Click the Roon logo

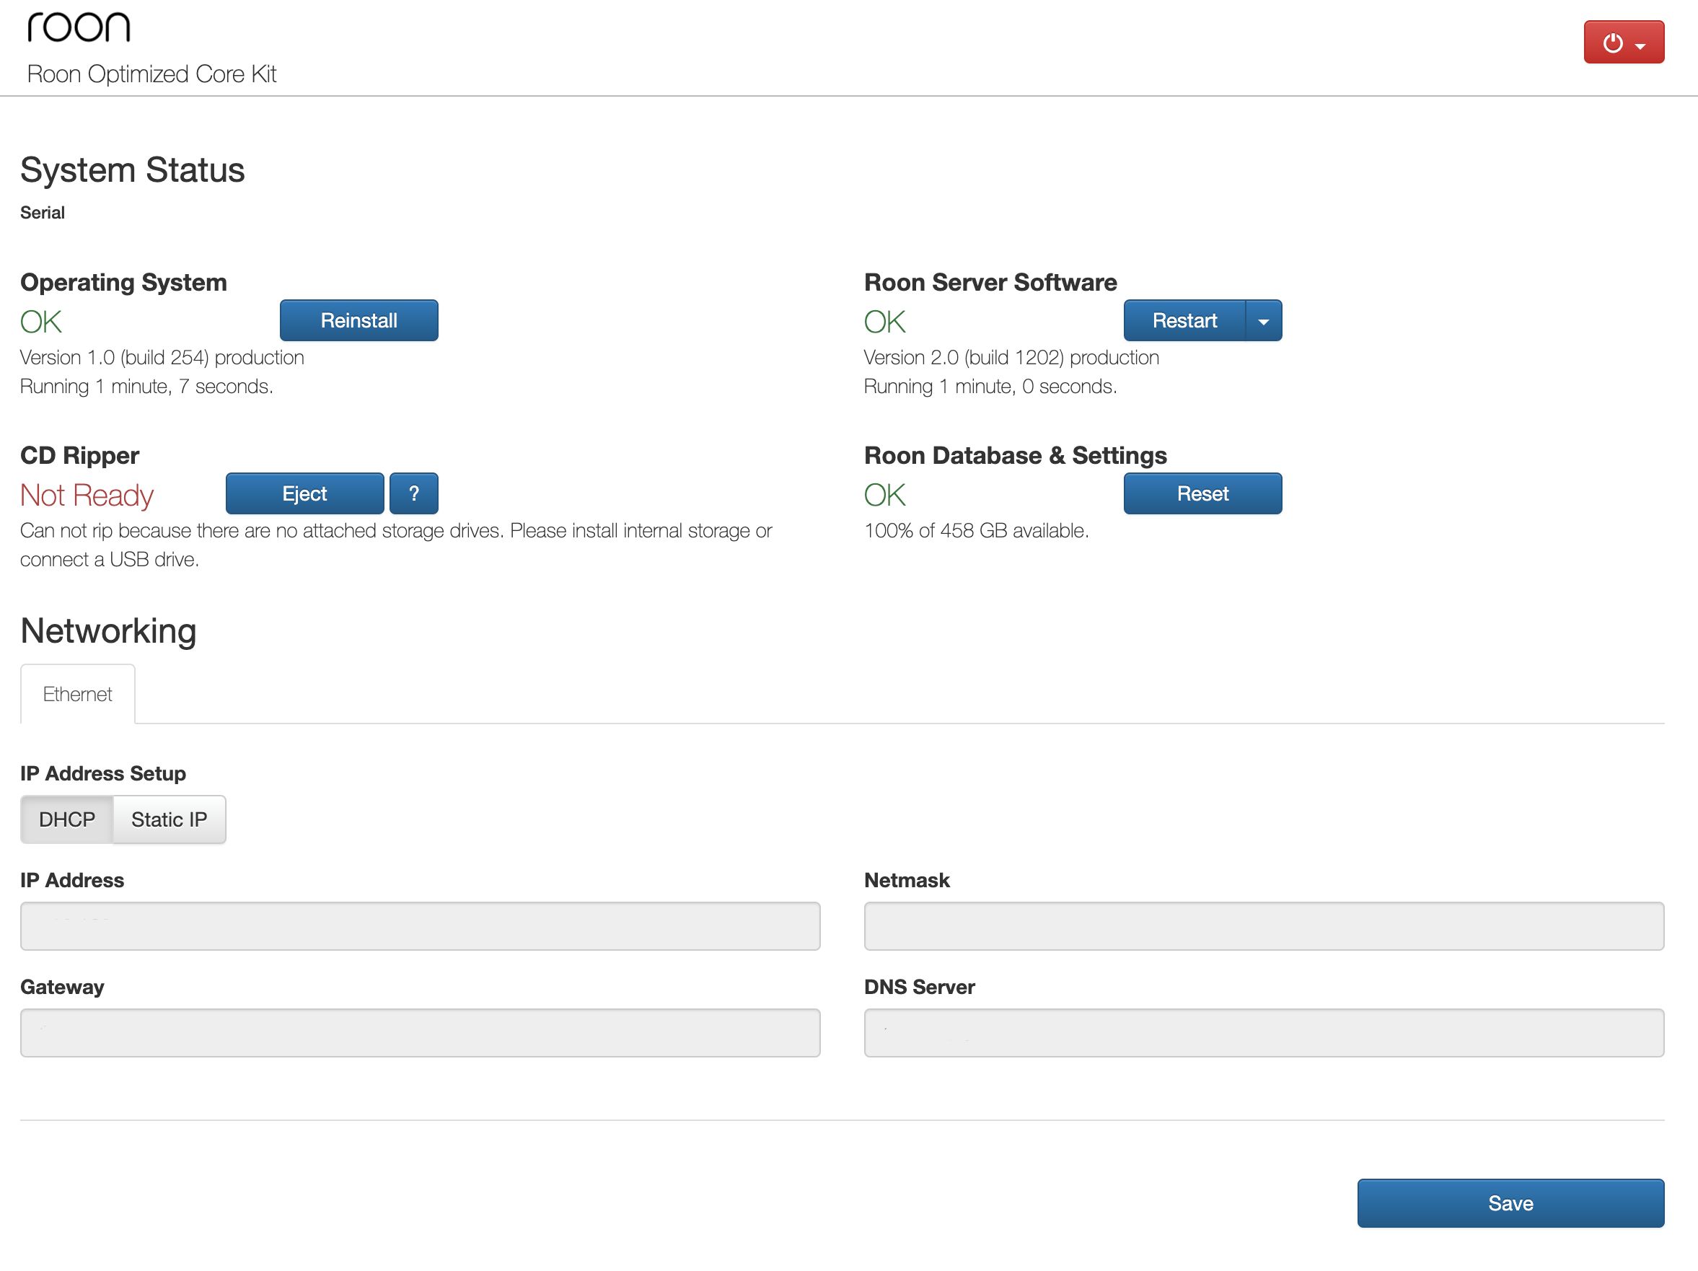click(79, 27)
